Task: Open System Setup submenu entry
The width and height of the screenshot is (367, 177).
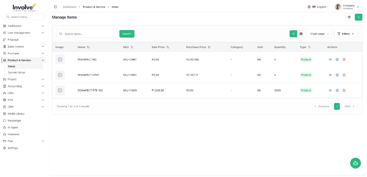Action: (x=25, y=72)
